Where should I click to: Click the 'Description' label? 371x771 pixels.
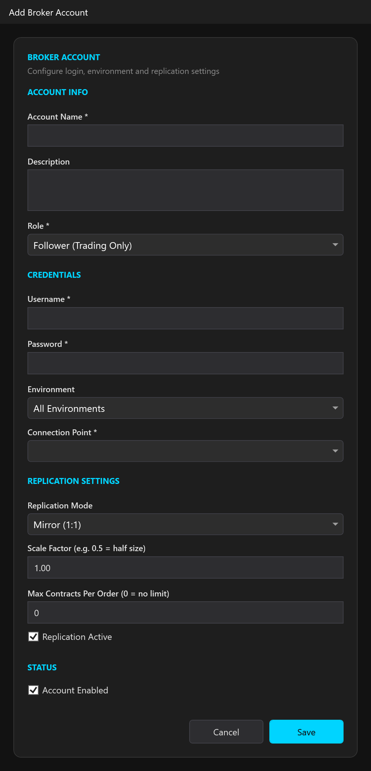point(49,162)
